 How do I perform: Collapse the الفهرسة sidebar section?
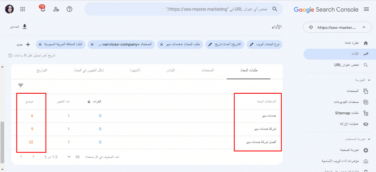(x=369, y=80)
